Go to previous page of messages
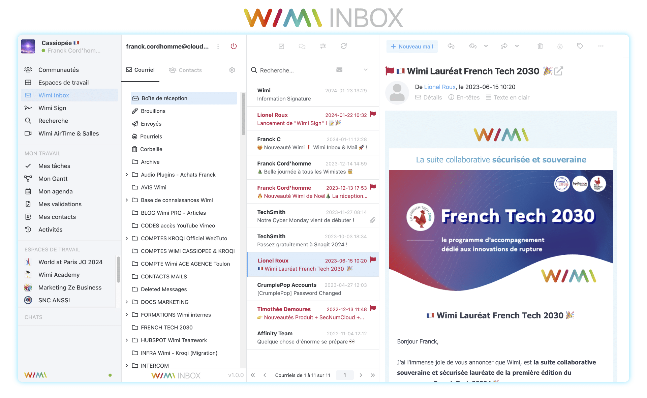The width and height of the screenshot is (647, 398). [x=265, y=375]
